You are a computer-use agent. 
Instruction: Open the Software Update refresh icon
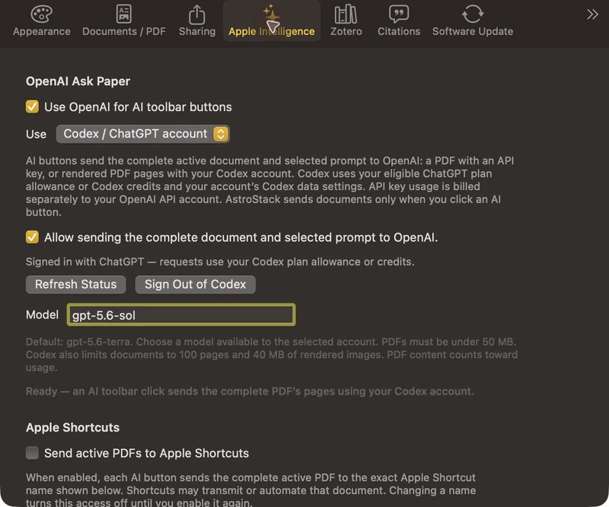point(473,14)
